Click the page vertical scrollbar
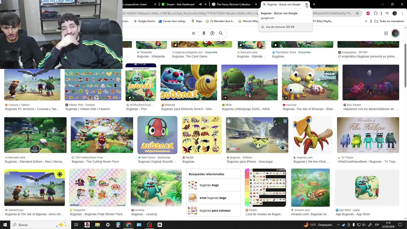Screen dimensions: 407x229 (405, 65)
